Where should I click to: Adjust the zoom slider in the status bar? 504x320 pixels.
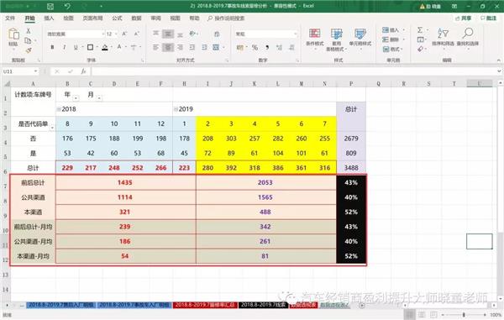pos(464,314)
